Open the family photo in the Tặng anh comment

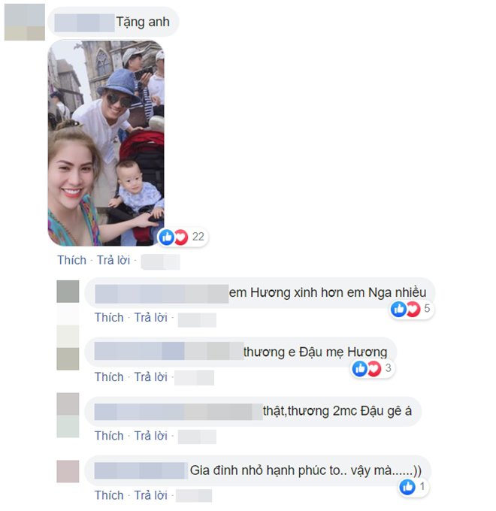(x=106, y=143)
